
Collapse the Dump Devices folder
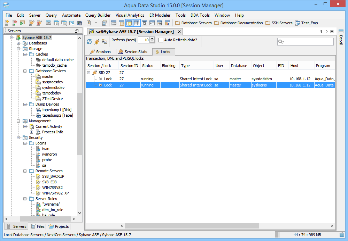pos(25,104)
